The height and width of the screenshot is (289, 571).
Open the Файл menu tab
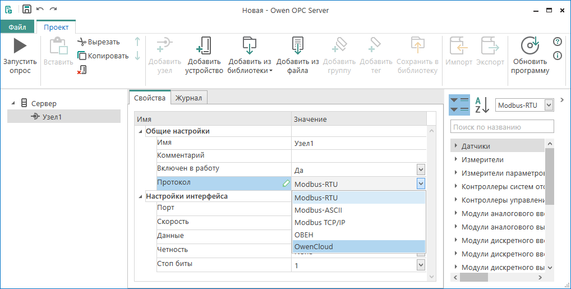click(17, 27)
